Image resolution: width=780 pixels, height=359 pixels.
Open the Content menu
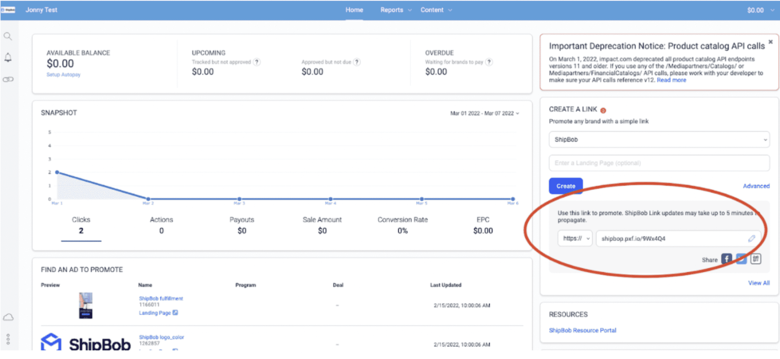tap(436, 10)
